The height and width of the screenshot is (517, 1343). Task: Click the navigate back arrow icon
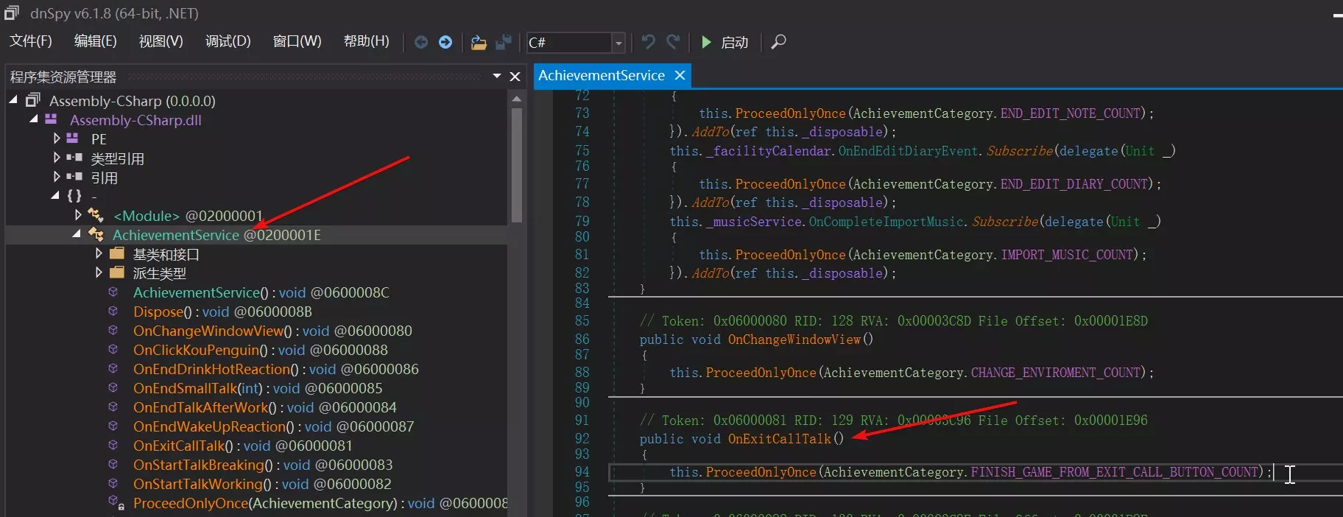(420, 42)
